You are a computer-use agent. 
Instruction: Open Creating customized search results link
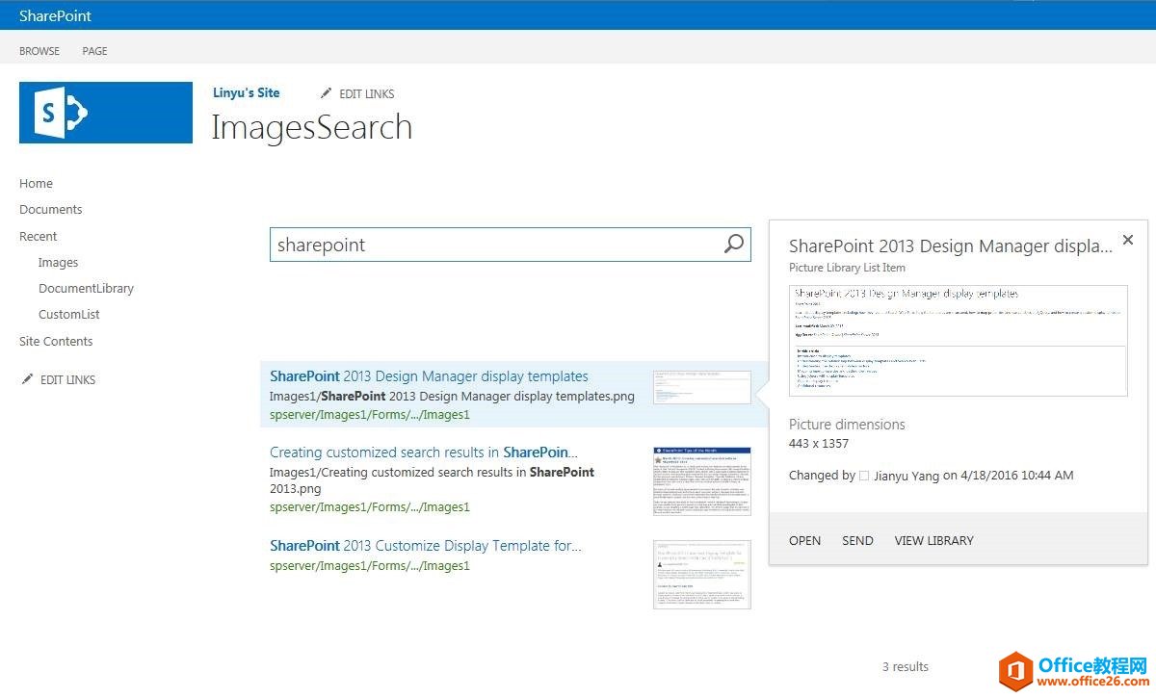coord(423,452)
